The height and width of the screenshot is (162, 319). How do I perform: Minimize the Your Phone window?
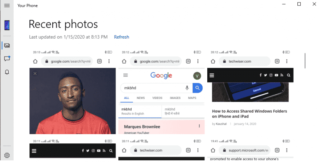284,4
